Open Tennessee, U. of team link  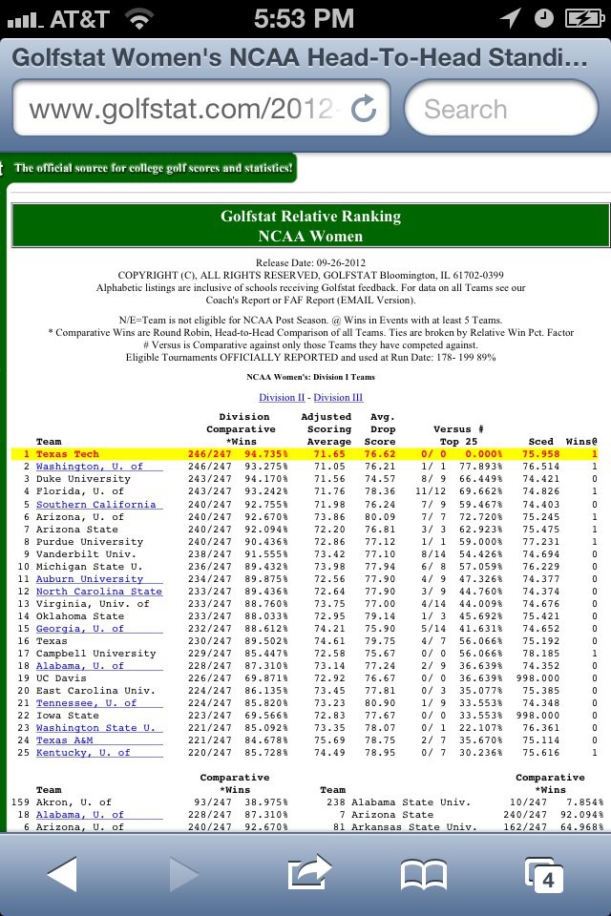87,703
